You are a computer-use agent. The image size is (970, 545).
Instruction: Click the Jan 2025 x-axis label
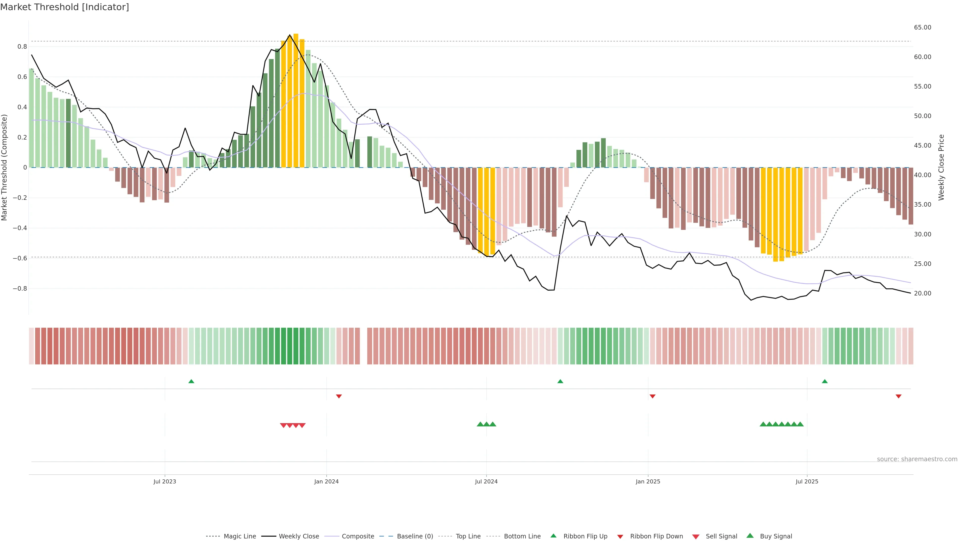(648, 481)
